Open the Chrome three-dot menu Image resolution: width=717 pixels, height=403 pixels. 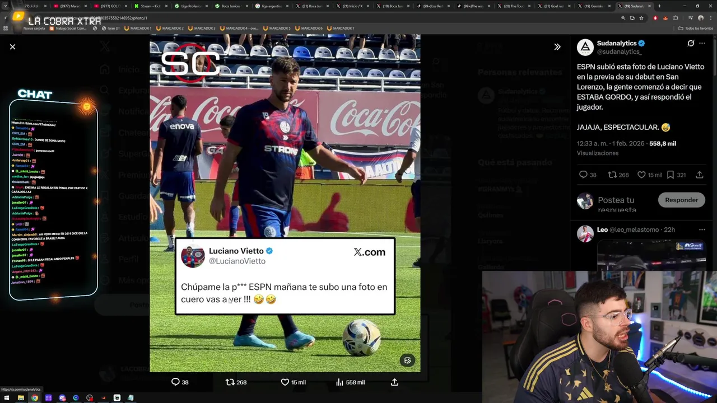click(x=711, y=18)
